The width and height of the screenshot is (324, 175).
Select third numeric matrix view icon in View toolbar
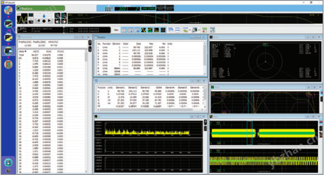tap(137, 30)
